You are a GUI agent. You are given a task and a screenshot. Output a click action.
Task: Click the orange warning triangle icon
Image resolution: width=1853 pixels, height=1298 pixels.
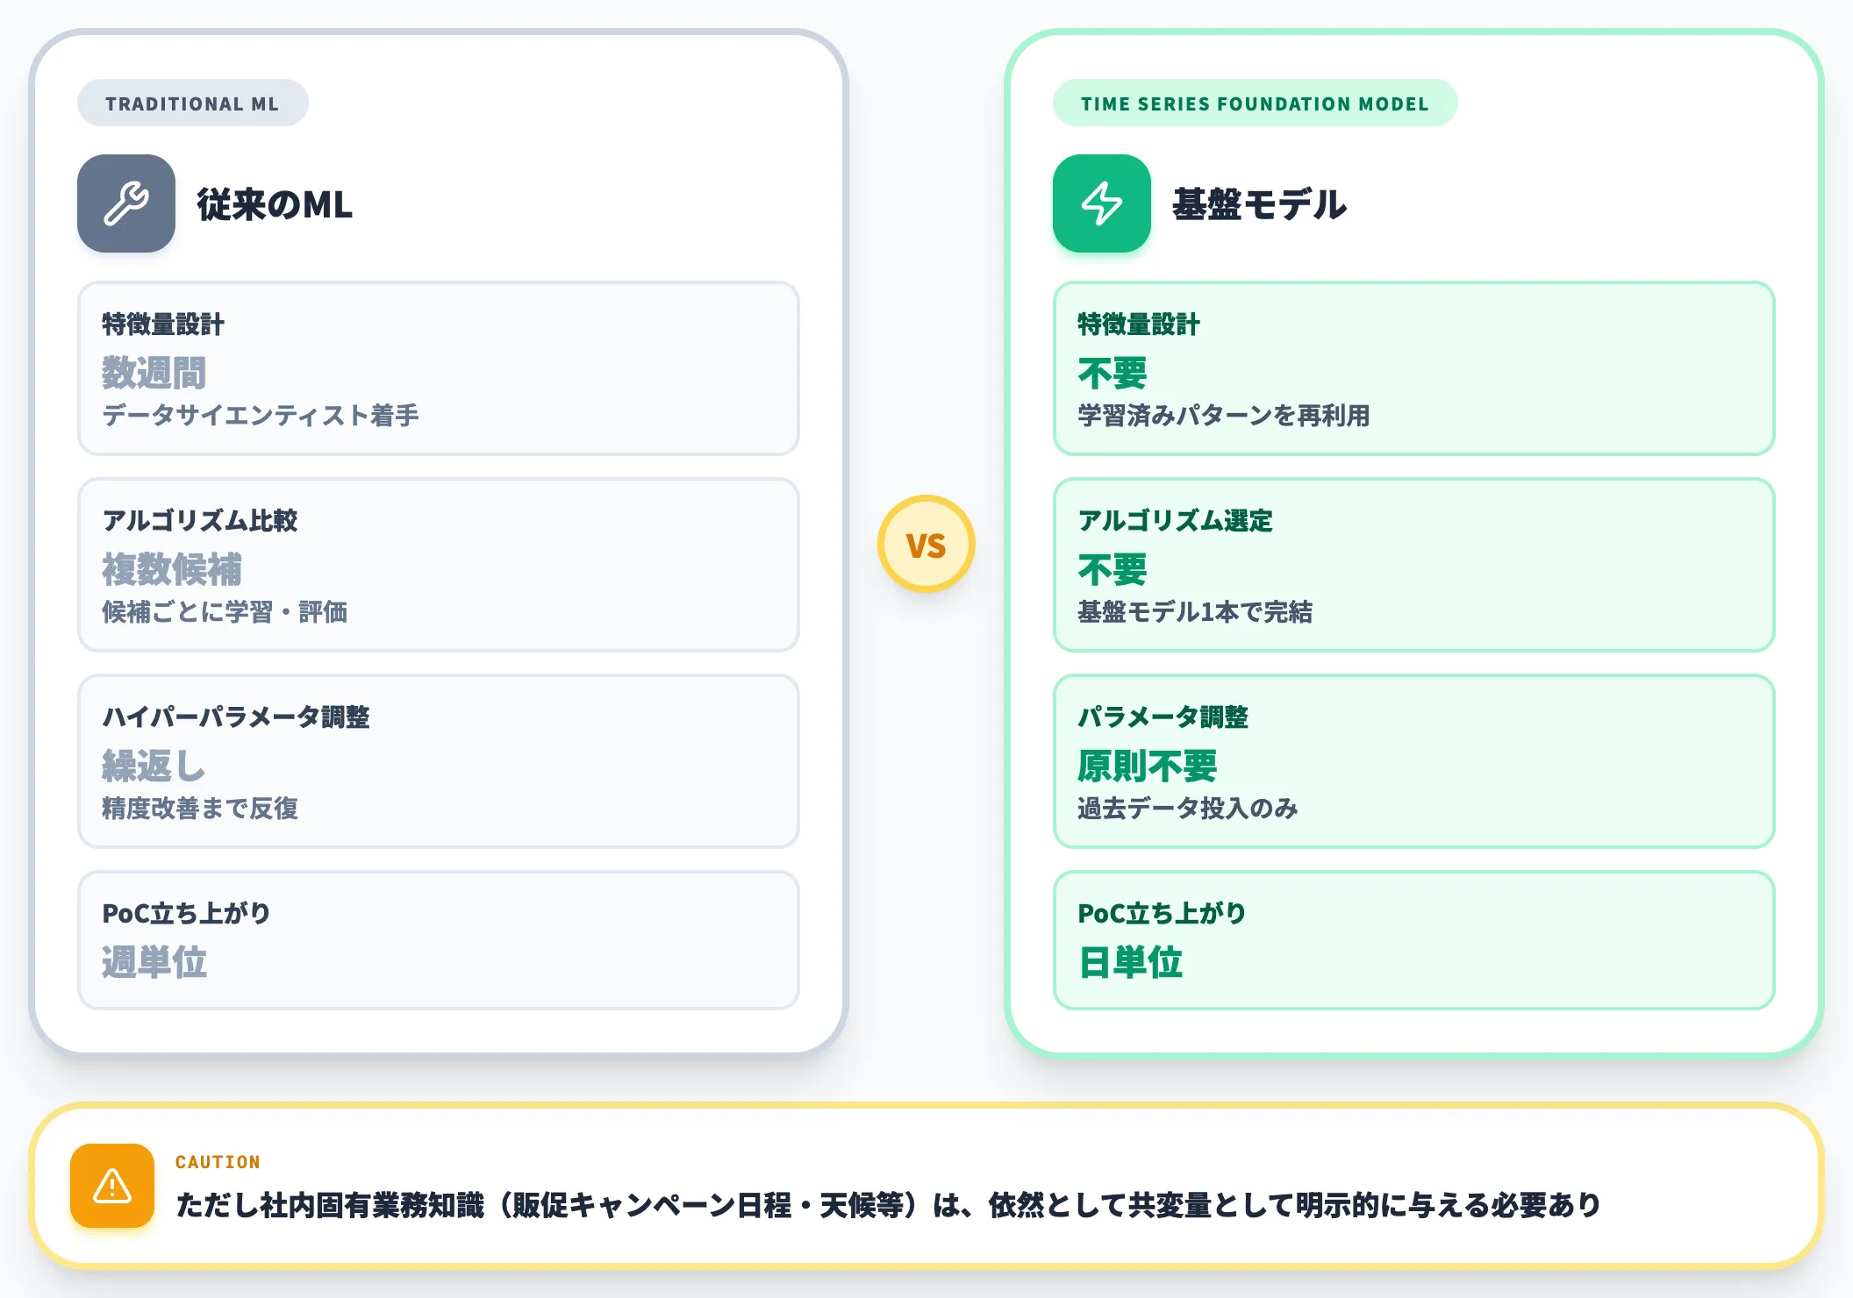[x=112, y=1186]
